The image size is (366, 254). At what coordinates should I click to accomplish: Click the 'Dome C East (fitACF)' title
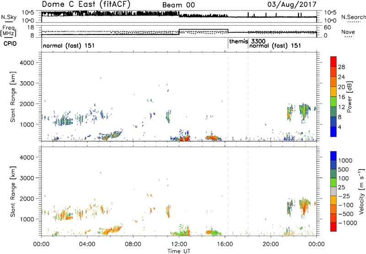(86, 5)
